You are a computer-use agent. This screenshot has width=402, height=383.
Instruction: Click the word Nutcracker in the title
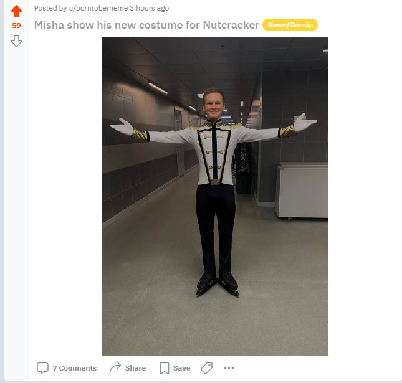point(231,25)
